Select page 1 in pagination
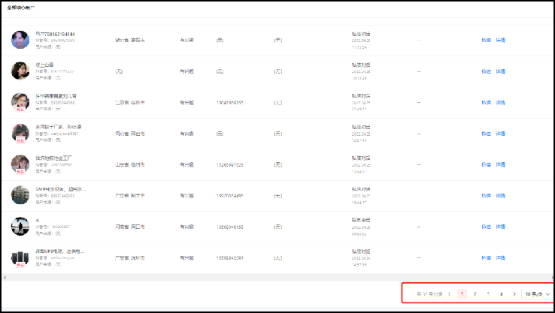Screen dimensions: 555x313 pos(462,294)
